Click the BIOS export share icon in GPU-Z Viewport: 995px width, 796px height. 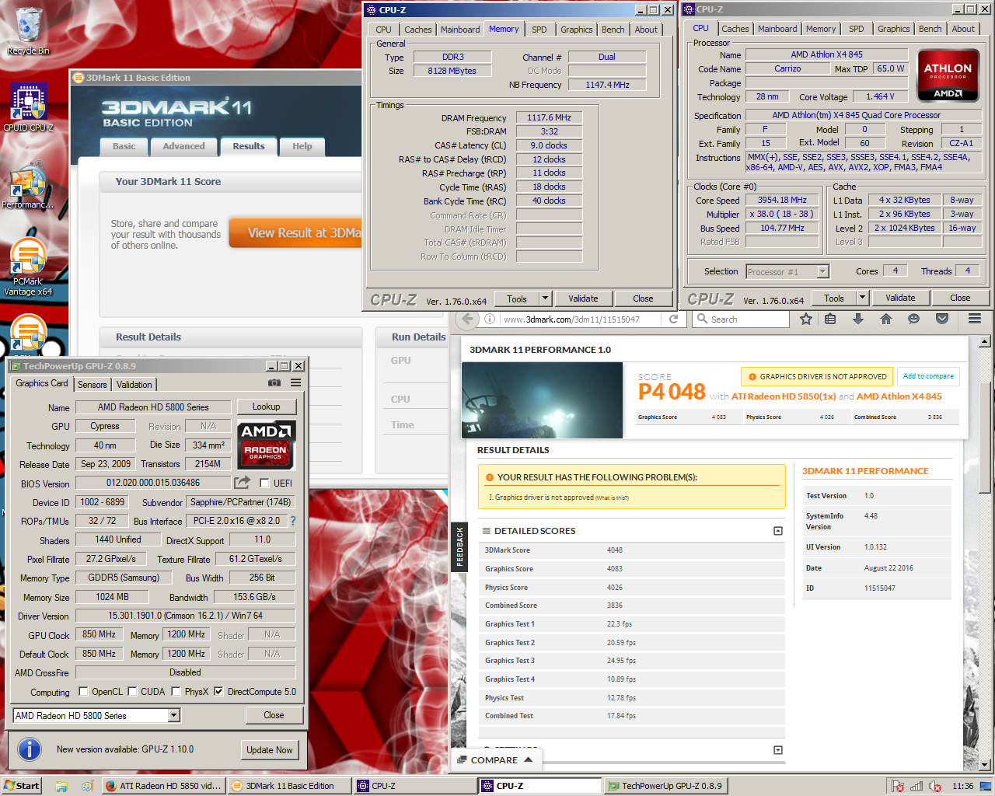click(243, 483)
